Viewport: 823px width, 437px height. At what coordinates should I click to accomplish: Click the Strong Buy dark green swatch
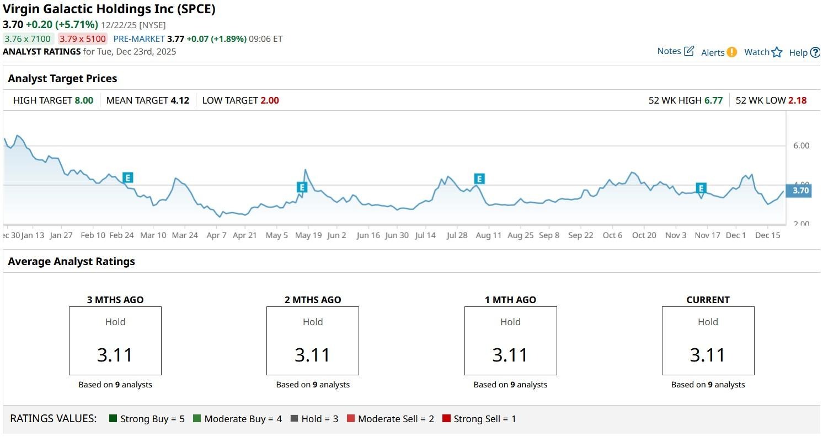pos(114,419)
